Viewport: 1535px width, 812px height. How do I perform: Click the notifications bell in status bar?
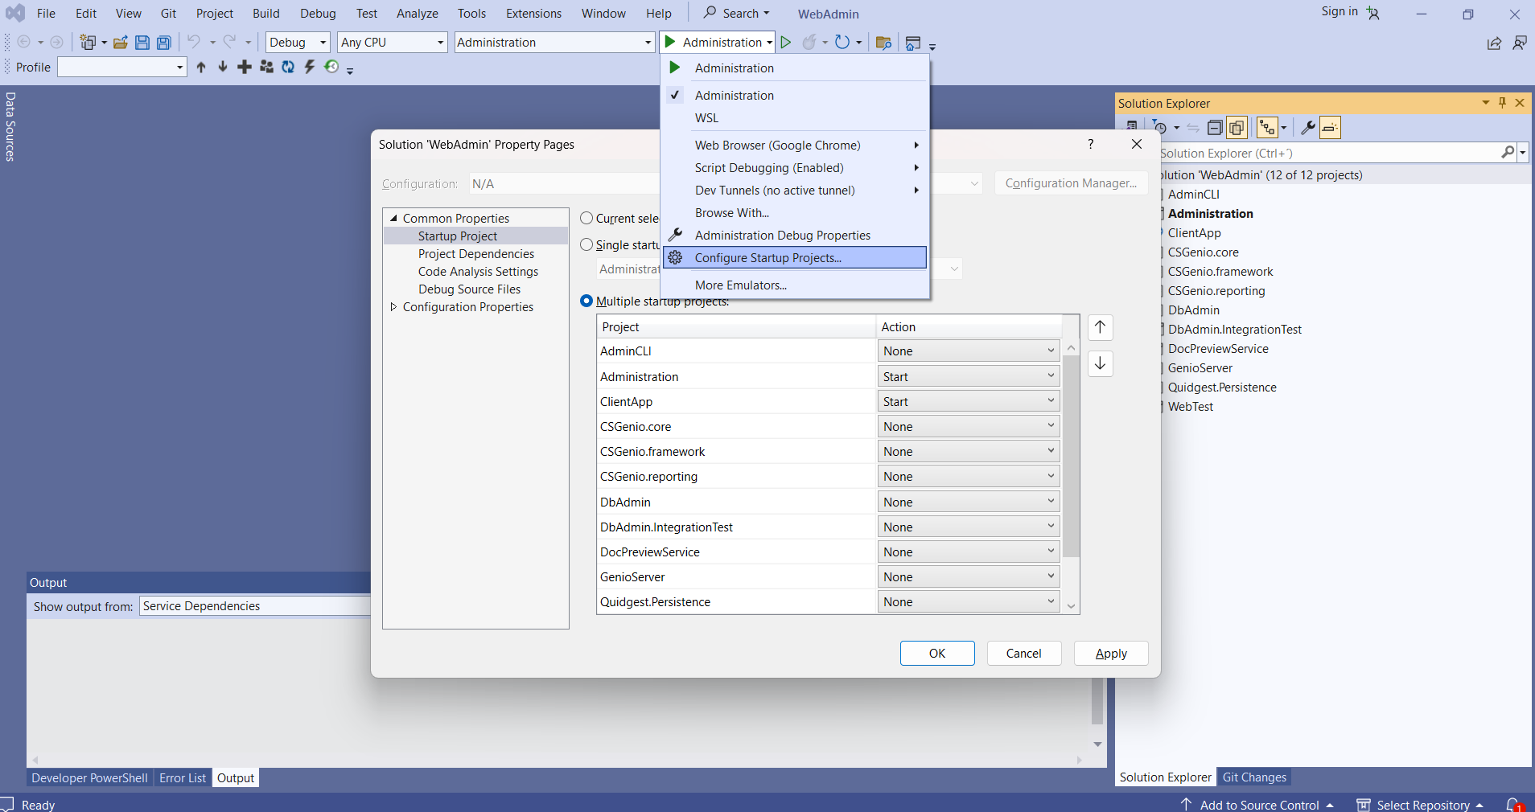click(x=1513, y=804)
